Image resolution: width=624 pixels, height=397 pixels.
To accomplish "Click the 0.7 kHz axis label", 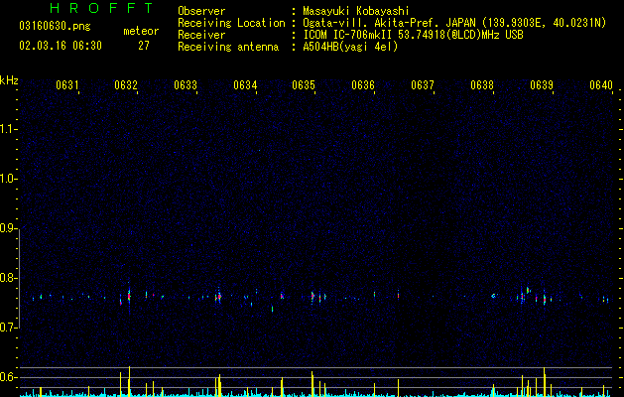I will pos(8,328).
